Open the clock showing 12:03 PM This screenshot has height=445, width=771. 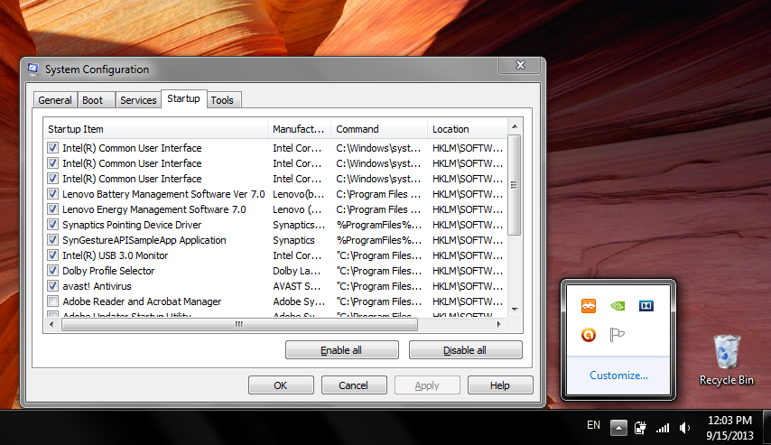pos(729,428)
